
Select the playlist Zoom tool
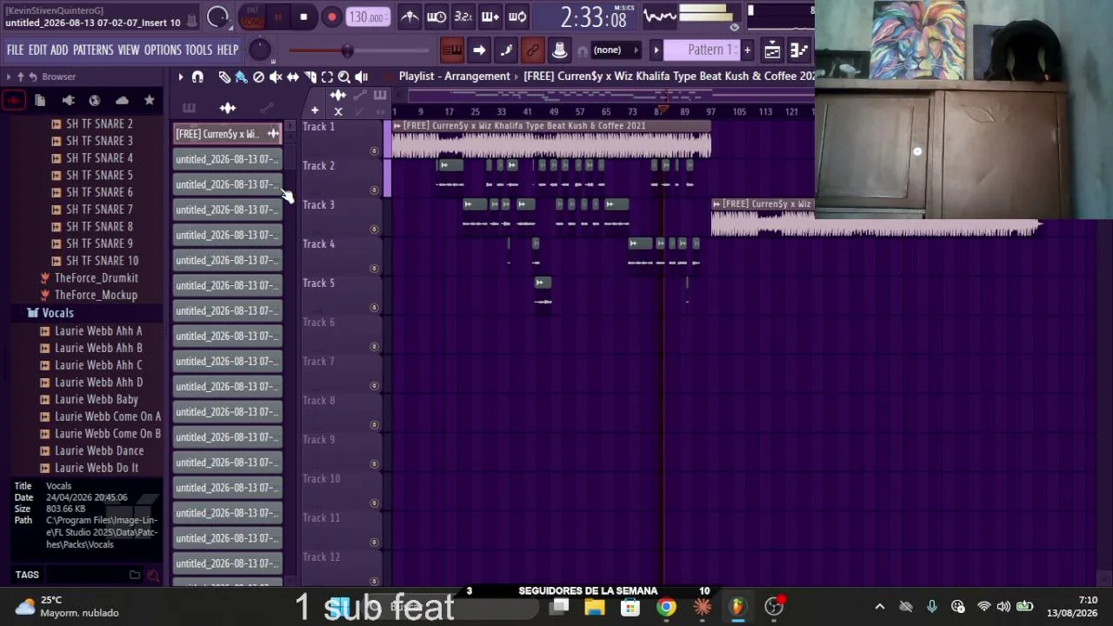pyautogui.click(x=344, y=77)
